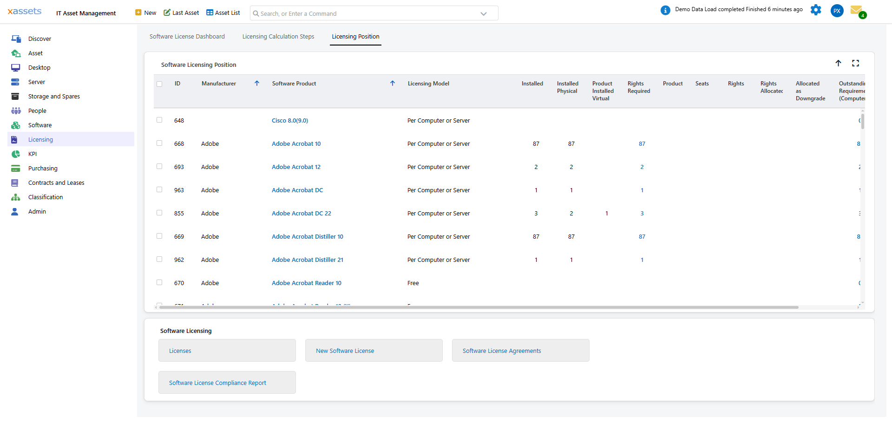Image resolution: width=892 pixels, height=423 pixels.
Task: Click the fullscreen expand icon in panel
Action: tap(855, 63)
